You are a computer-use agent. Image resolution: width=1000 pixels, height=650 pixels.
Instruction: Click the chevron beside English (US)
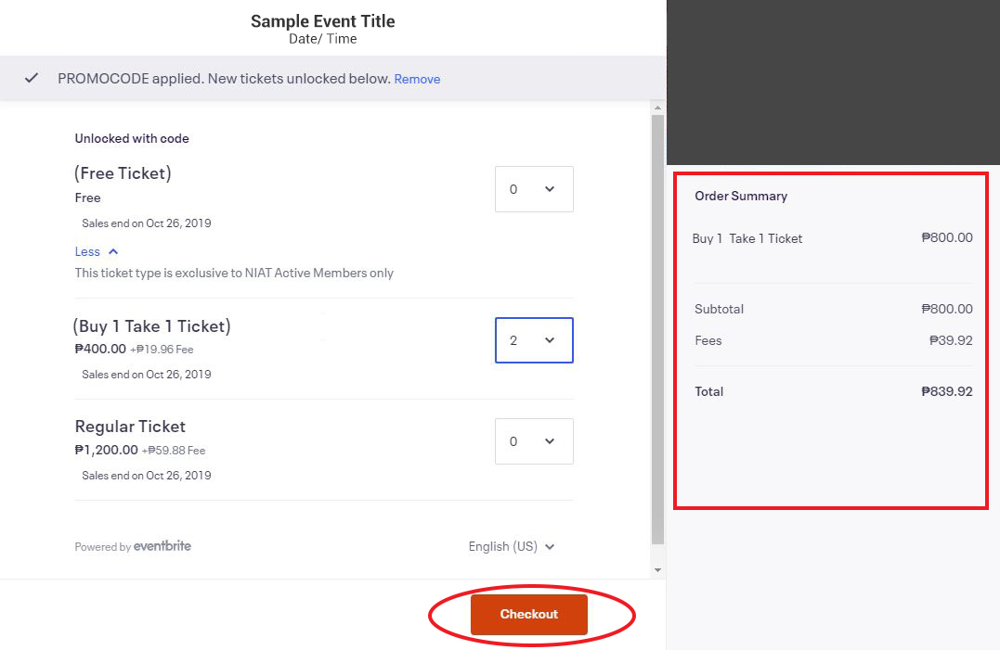tap(550, 547)
